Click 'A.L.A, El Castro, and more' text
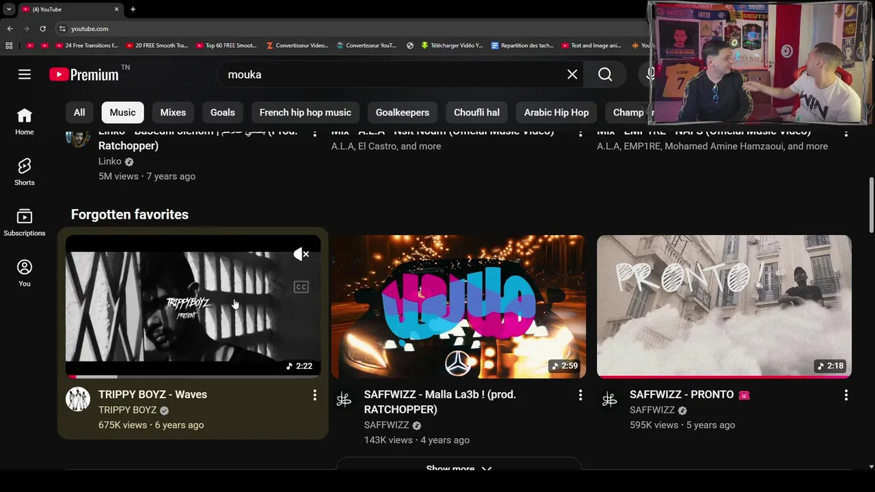Image resolution: width=875 pixels, height=492 pixels. (x=386, y=146)
